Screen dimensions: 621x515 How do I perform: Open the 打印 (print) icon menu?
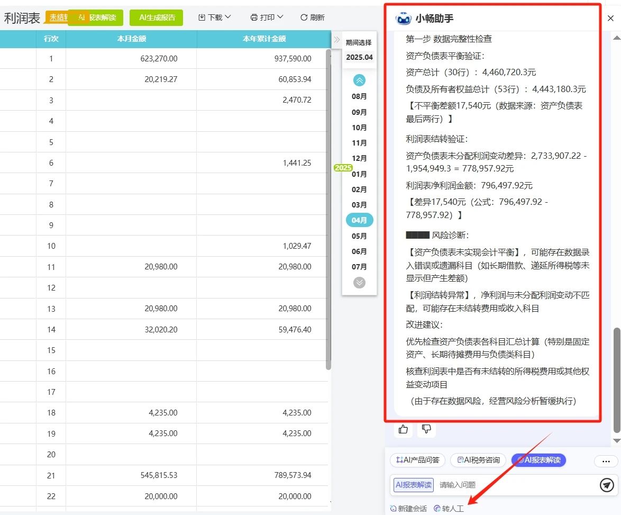point(255,17)
